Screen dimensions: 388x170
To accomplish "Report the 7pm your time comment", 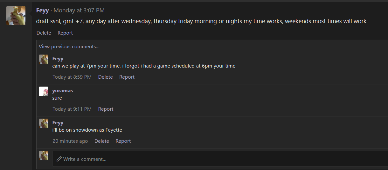I will click(x=127, y=77).
